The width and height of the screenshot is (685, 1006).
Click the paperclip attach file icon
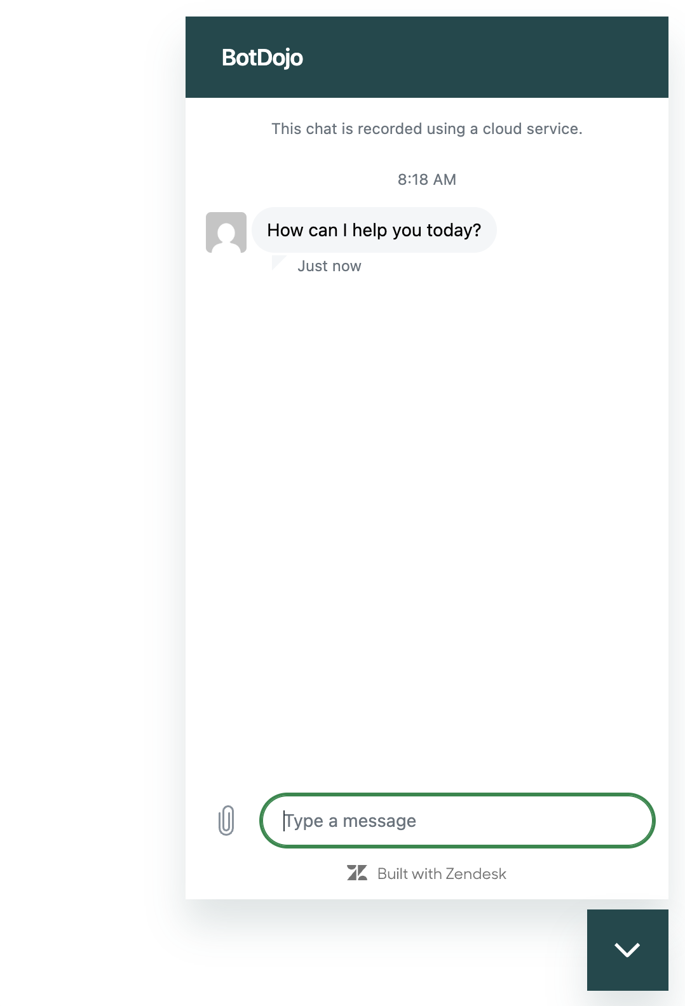pos(226,820)
